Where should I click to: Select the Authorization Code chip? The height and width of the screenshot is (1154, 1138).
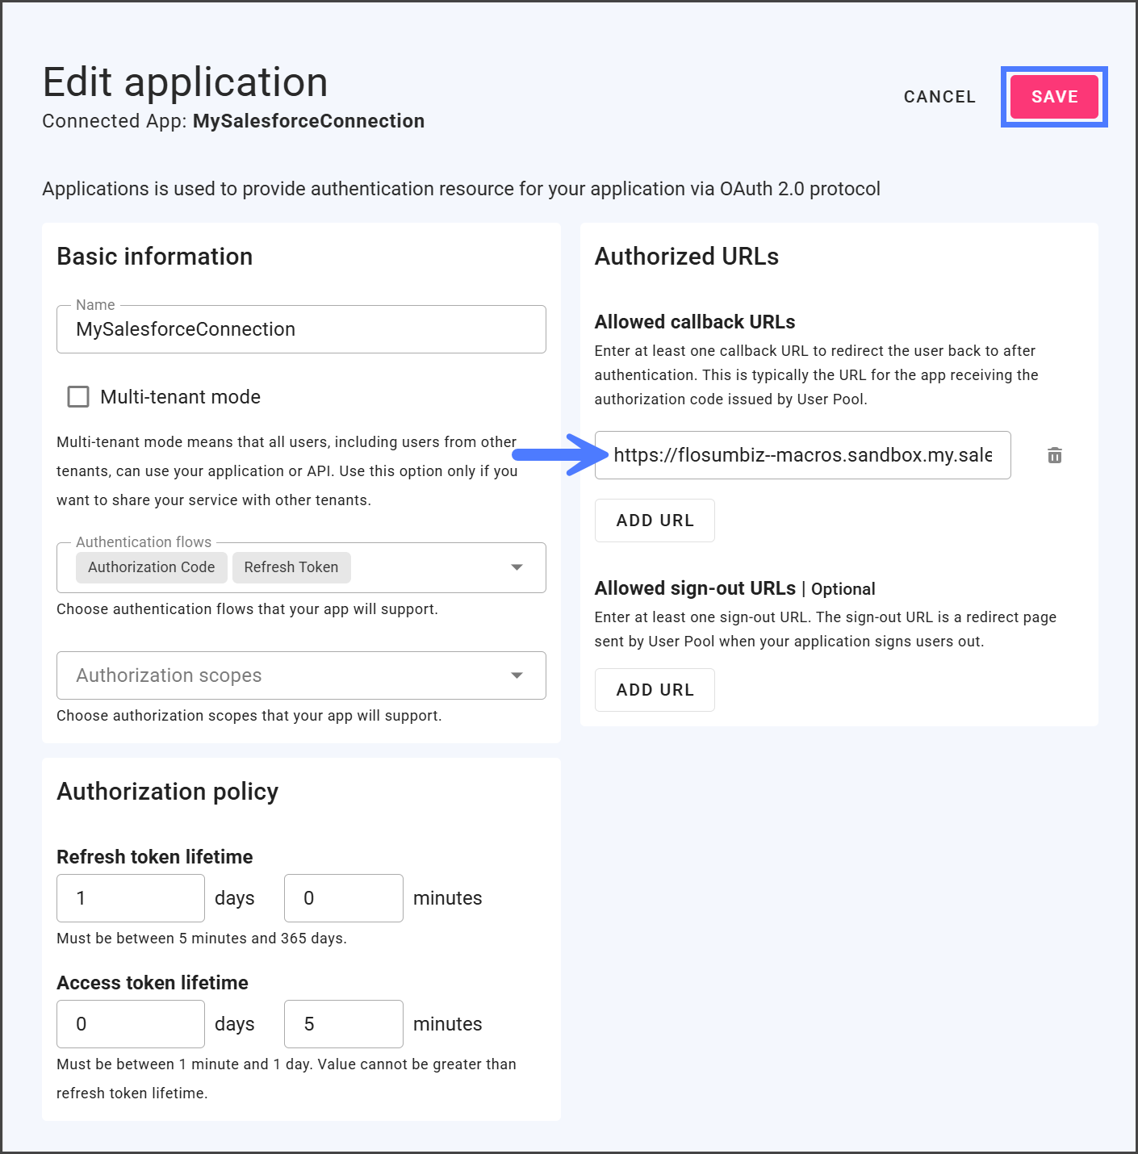(152, 567)
